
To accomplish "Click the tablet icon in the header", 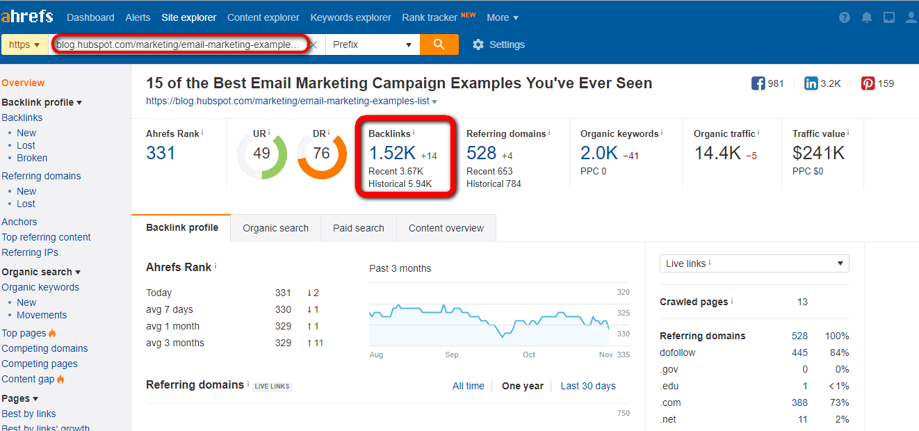I will (889, 17).
